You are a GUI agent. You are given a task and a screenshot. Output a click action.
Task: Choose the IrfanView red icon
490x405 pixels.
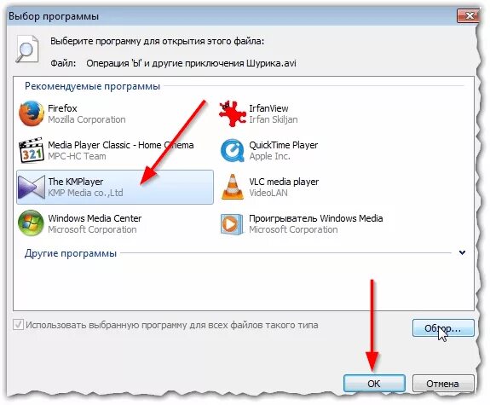[232, 113]
